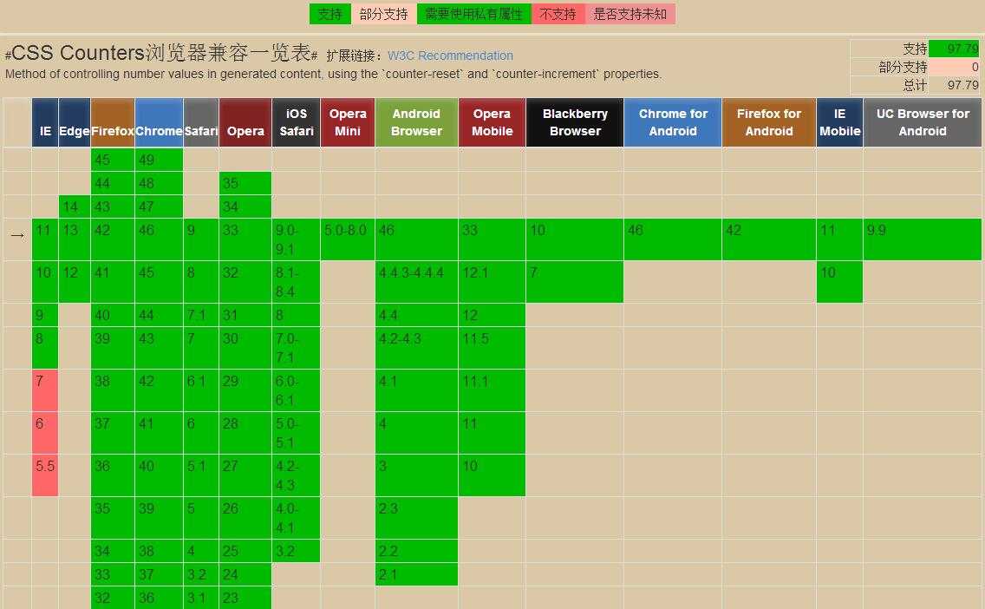Select the Opera Mini column header
This screenshot has width=985, height=609.
(348, 122)
